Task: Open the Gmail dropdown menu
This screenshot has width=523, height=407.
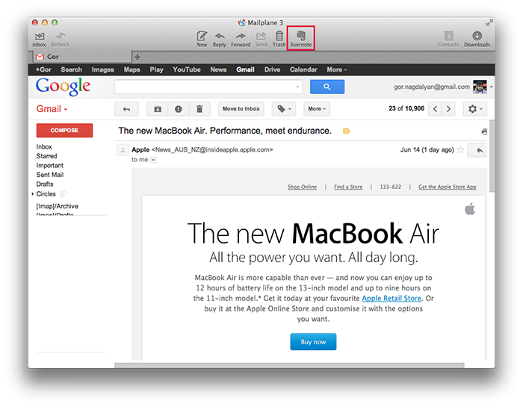Action: click(x=52, y=109)
